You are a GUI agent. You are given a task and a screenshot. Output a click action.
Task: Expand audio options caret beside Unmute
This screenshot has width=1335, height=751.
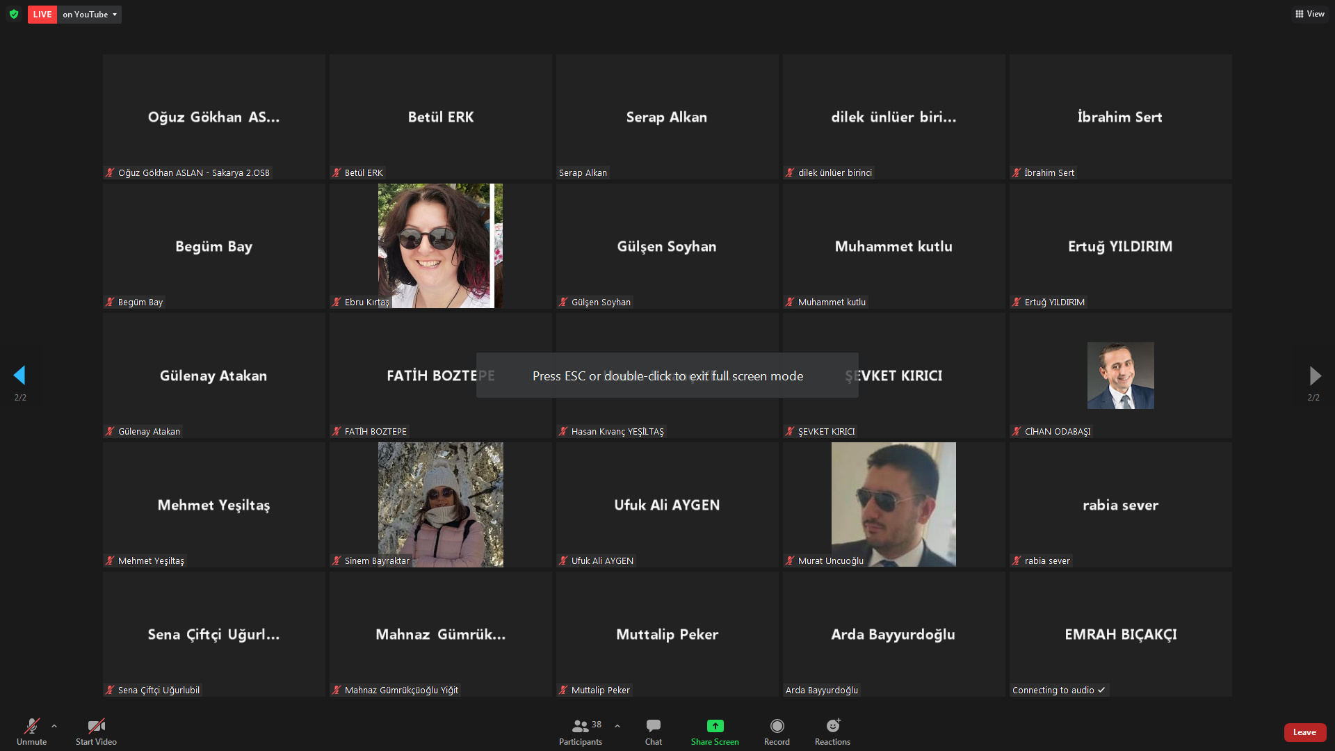[x=54, y=726]
